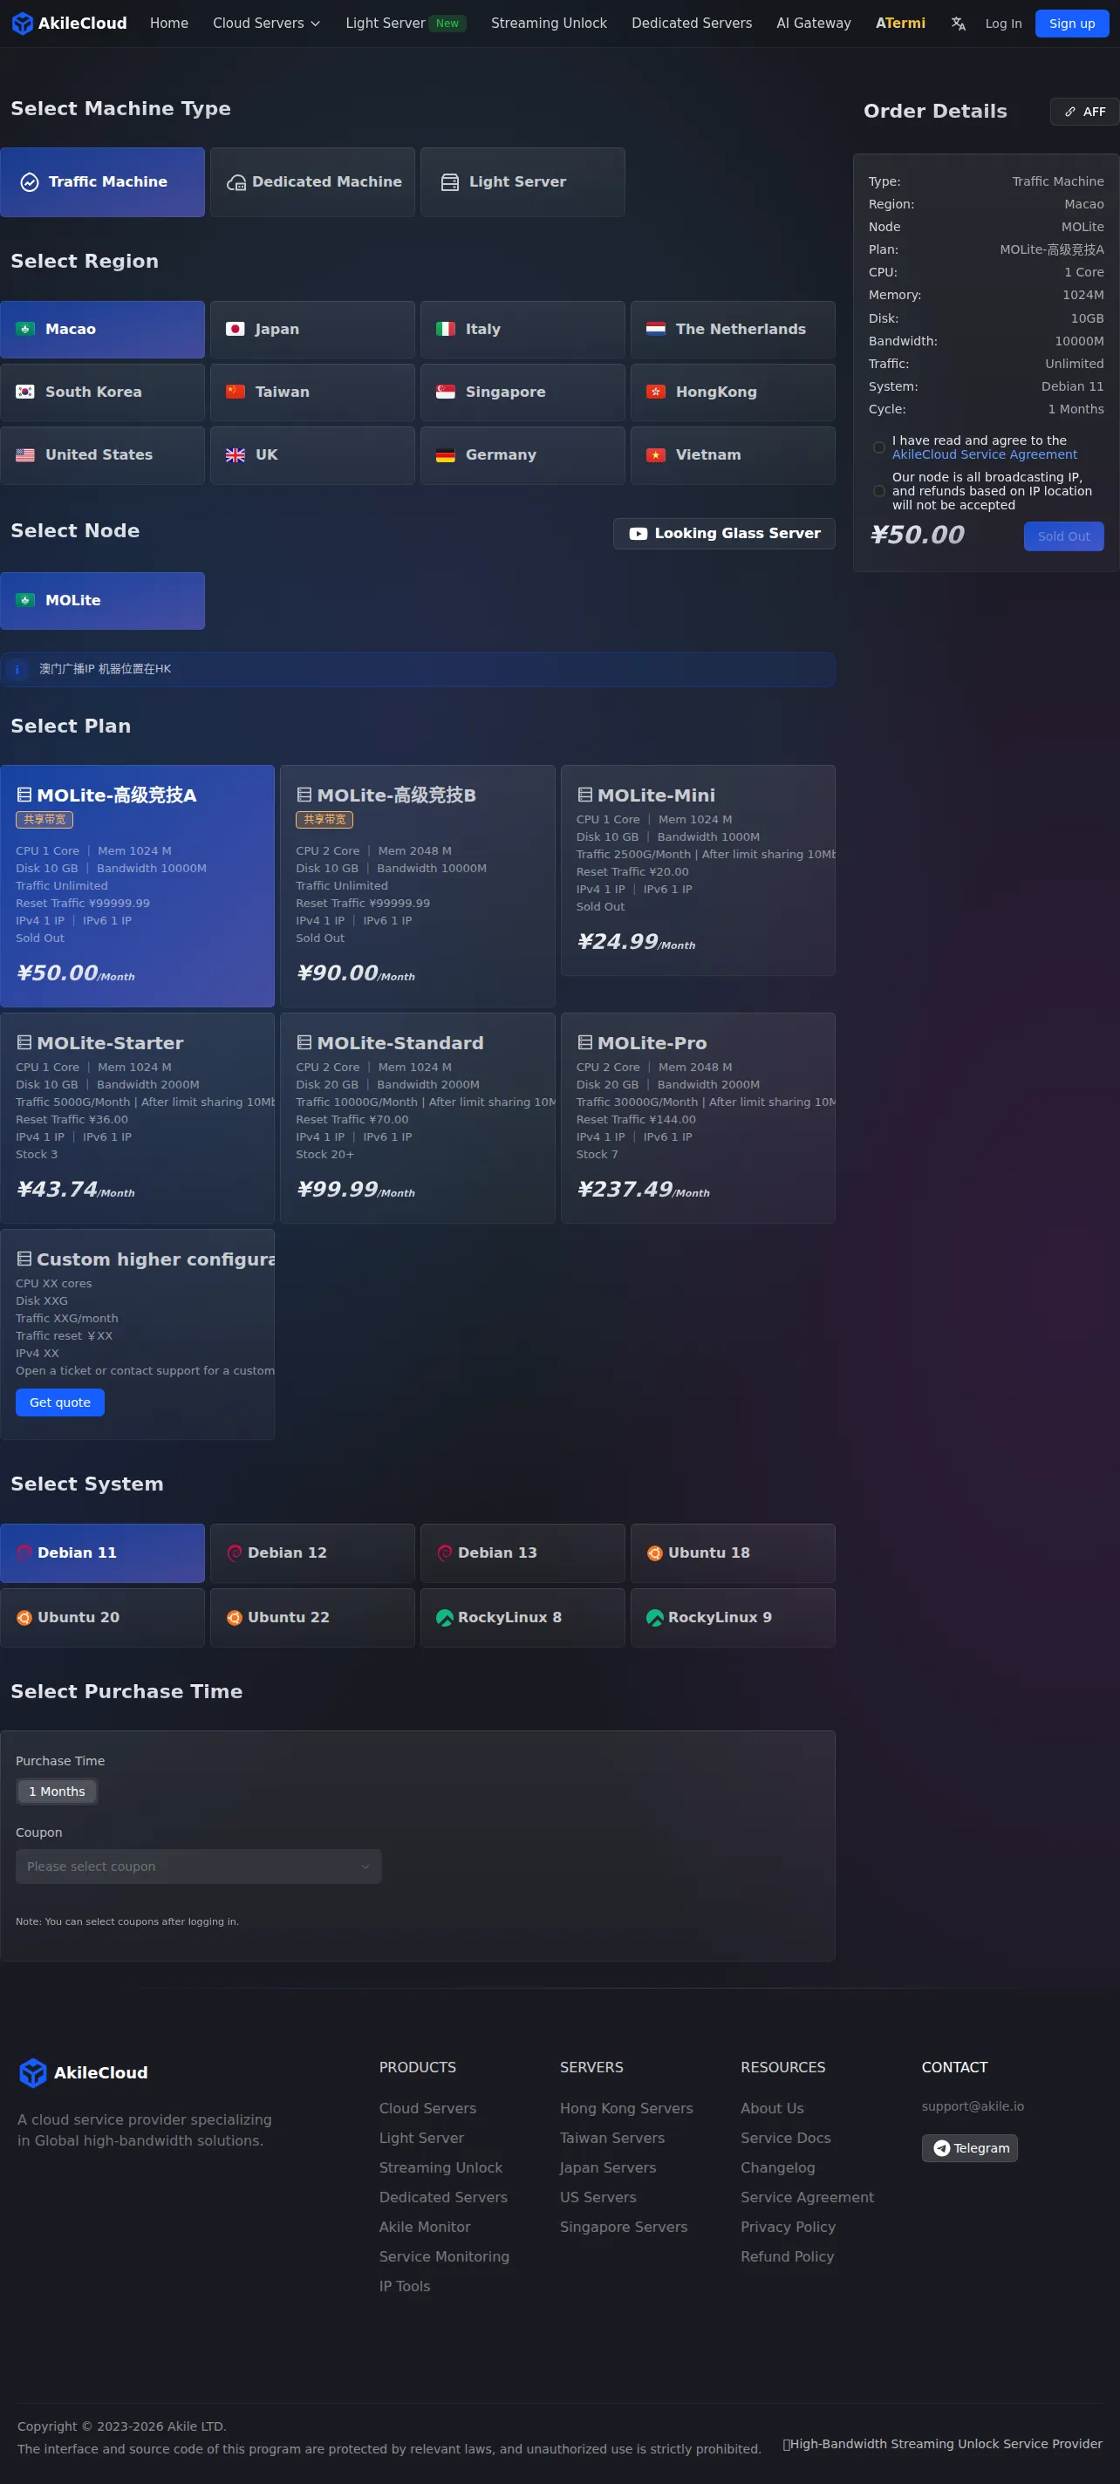Open the AI Gateway nav item
This screenshot has height=2484, width=1120.
pos(813,24)
